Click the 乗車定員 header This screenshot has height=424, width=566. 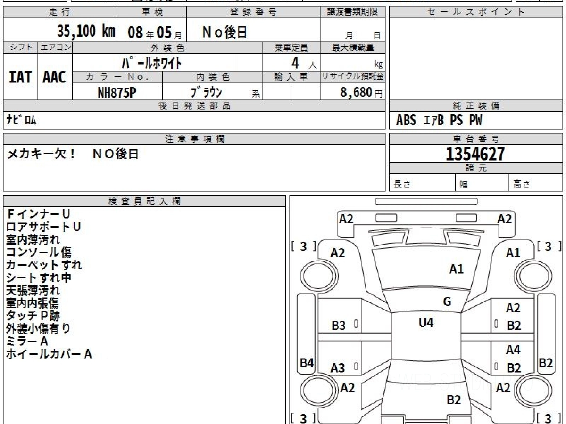point(291,48)
